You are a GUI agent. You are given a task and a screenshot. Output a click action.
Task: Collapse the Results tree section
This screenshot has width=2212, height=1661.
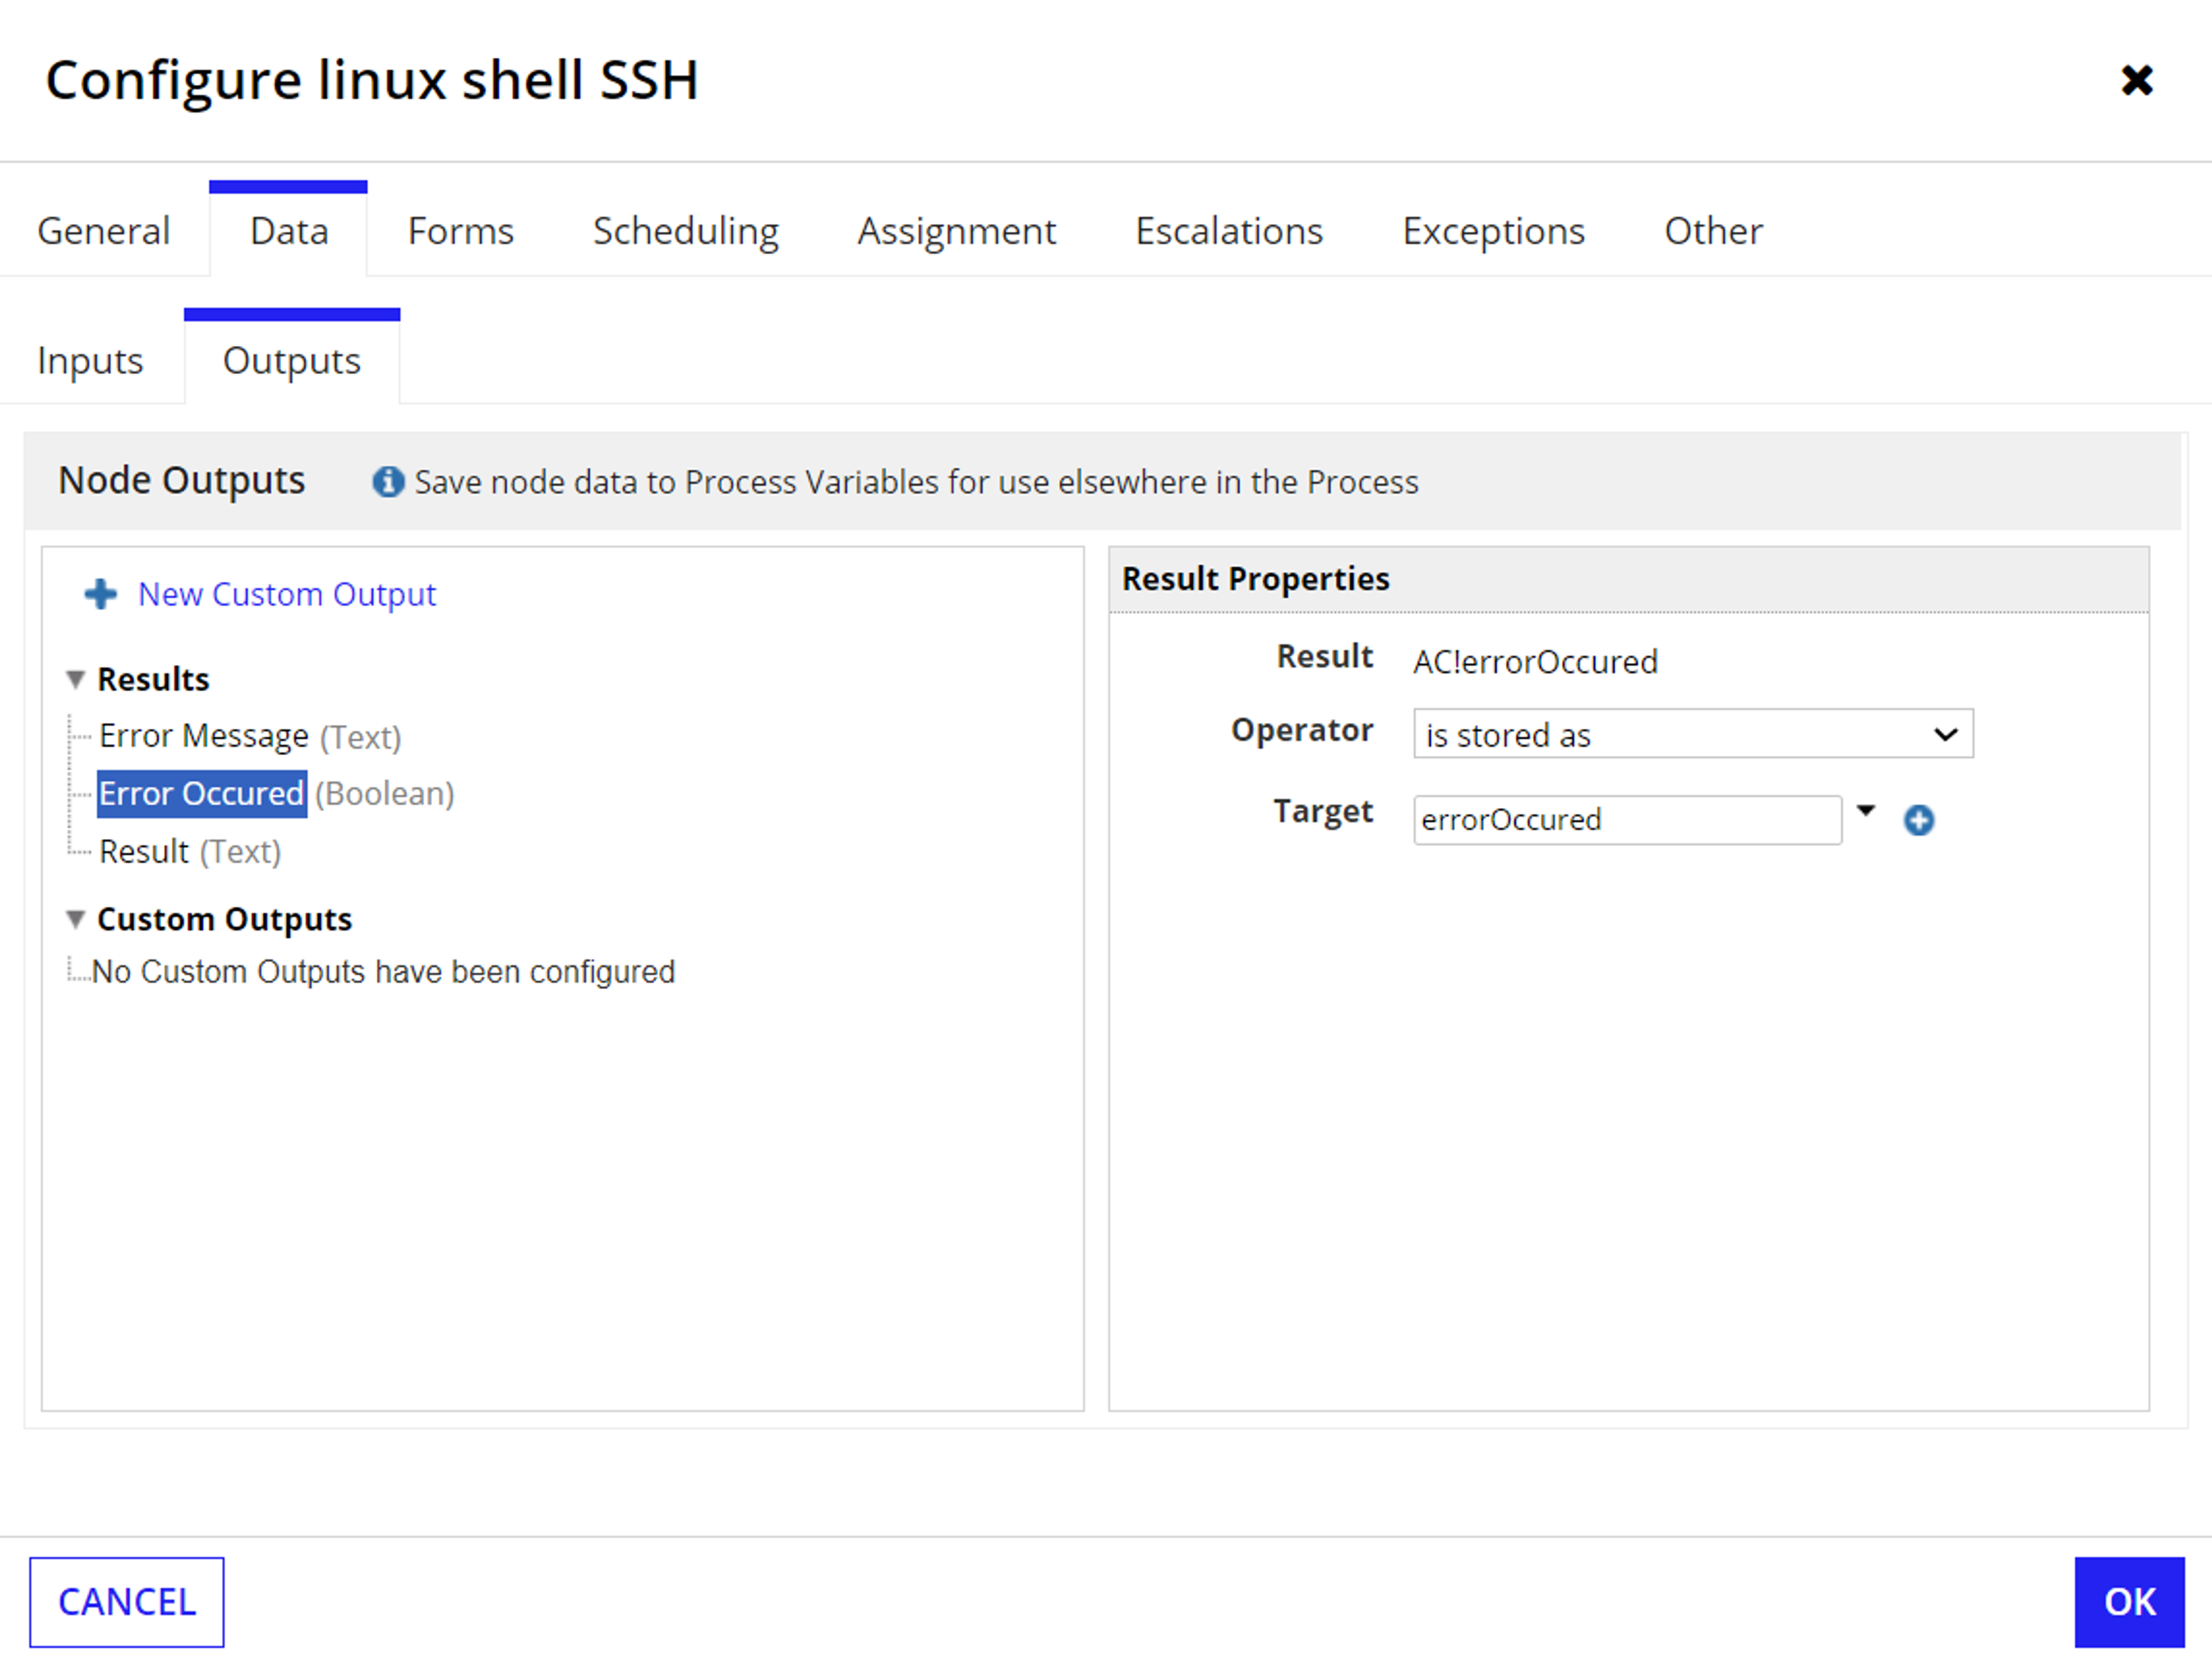click(x=75, y=680)
